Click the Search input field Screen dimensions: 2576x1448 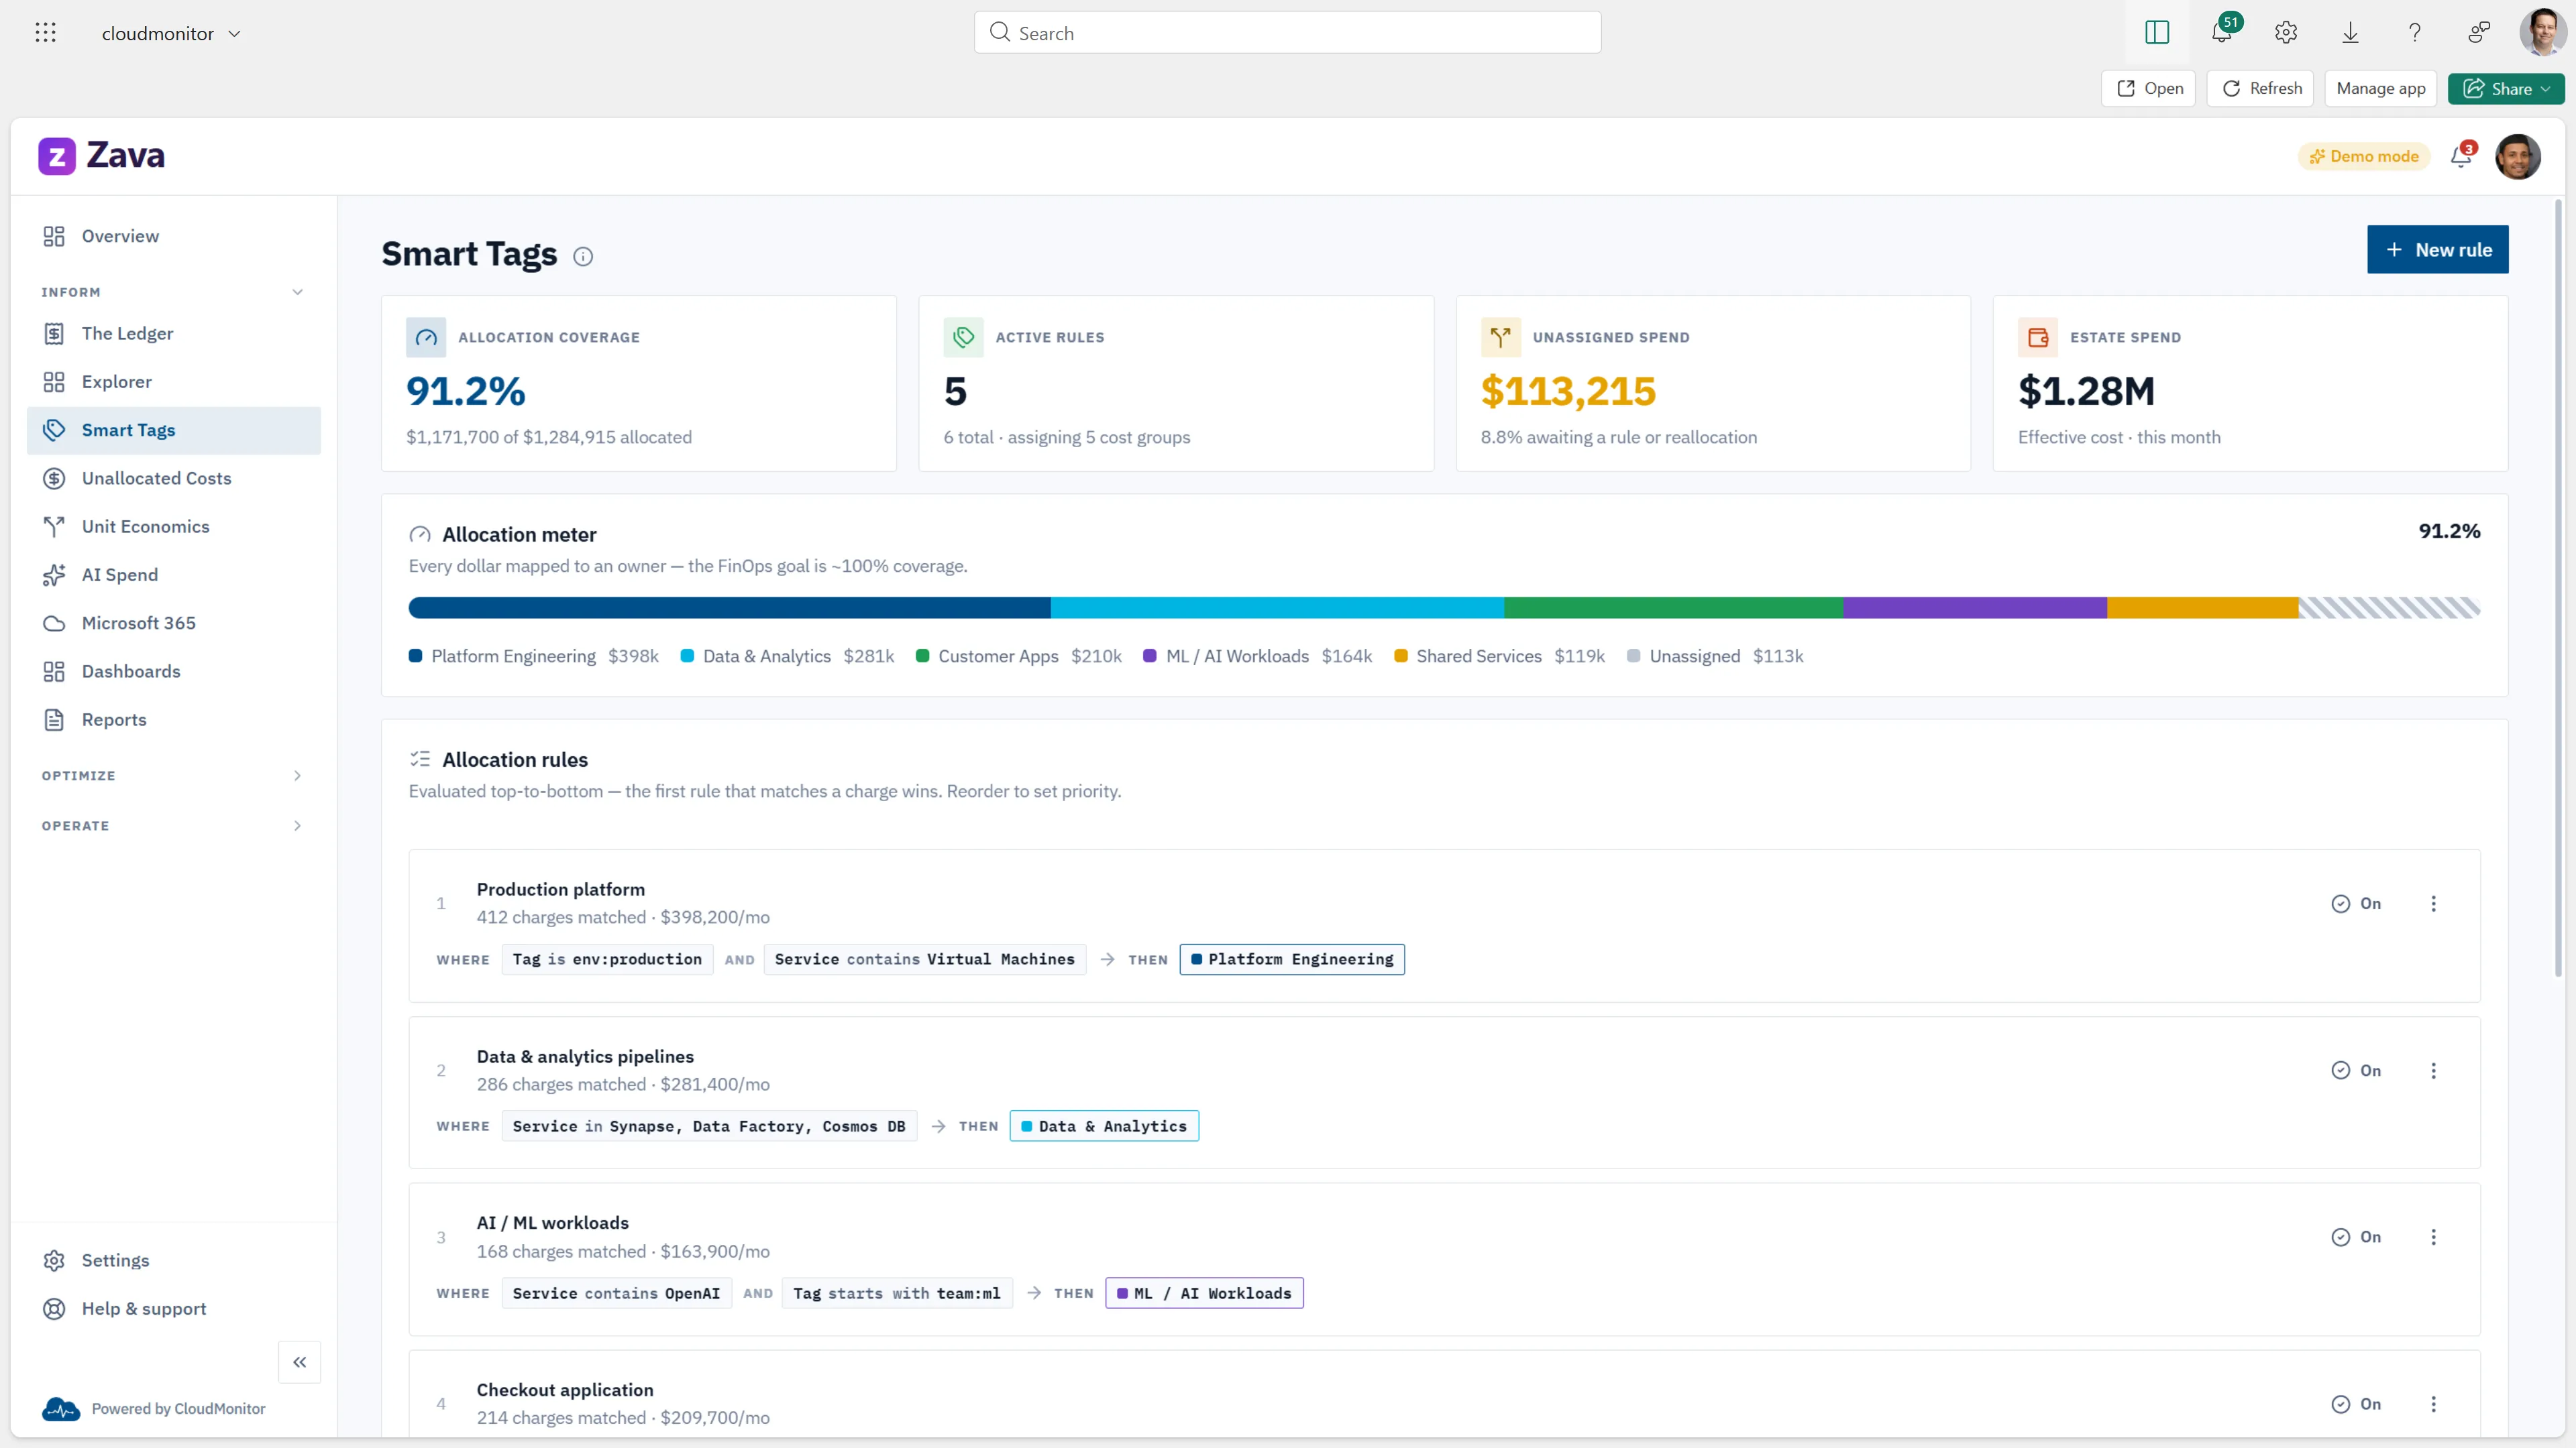[1287, 33]
